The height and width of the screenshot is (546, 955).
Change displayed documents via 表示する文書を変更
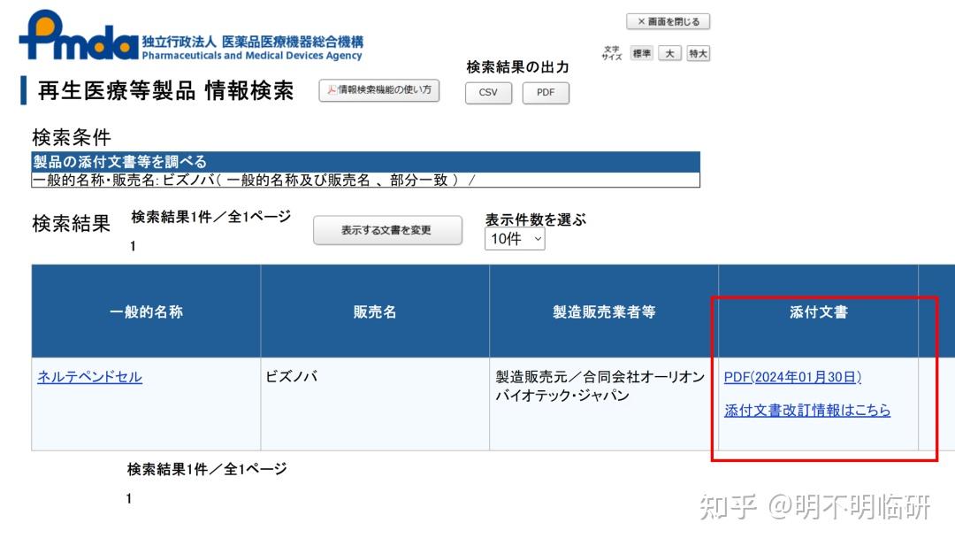pyautogui.click(x=387, y=230)
